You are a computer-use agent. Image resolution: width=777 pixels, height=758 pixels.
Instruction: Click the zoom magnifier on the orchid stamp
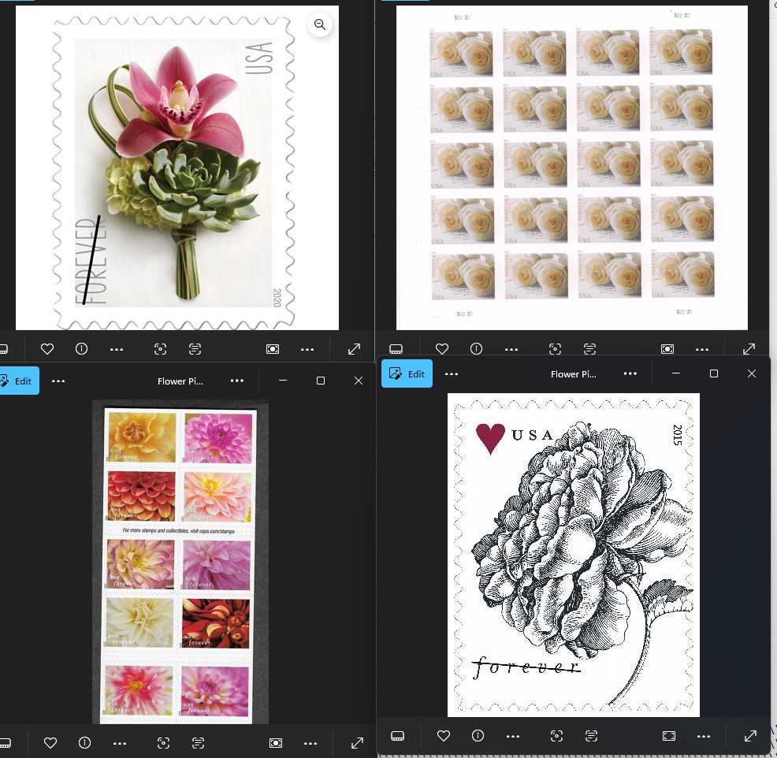320,24
